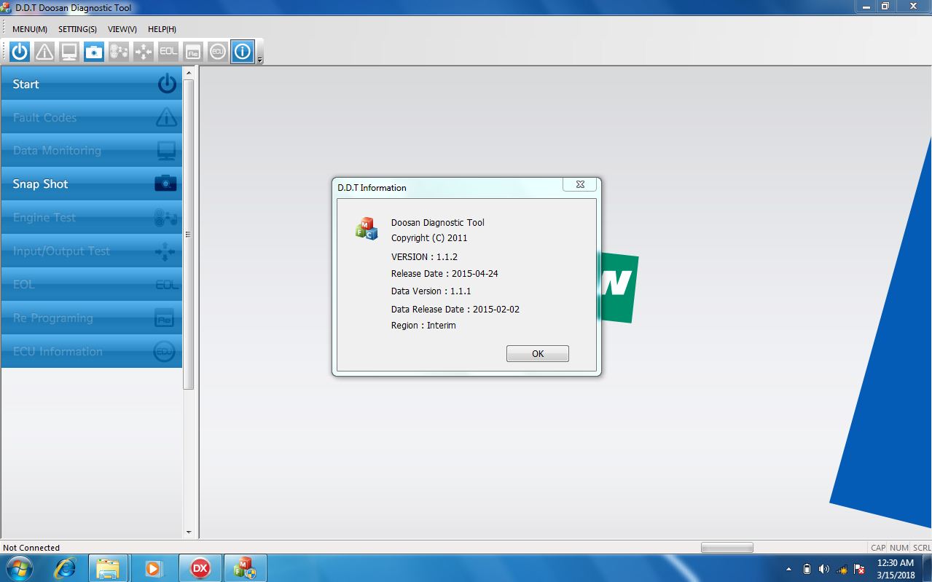Click the Re Programing toolbar icon

[x=193, y=52]
